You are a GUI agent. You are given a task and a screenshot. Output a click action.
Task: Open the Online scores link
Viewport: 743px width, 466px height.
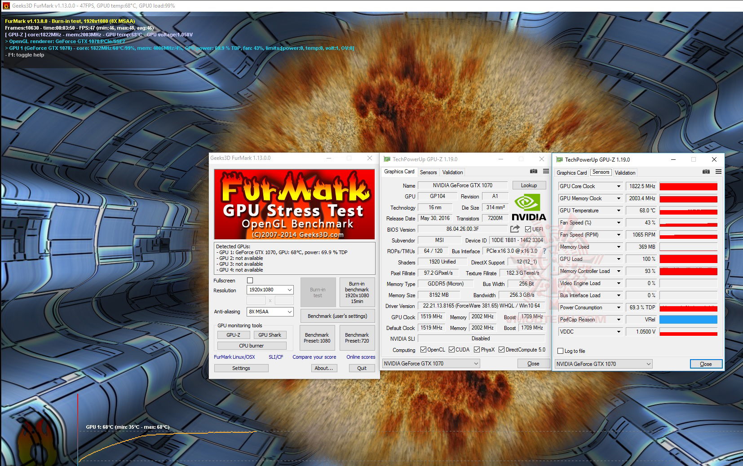[361, 357]
